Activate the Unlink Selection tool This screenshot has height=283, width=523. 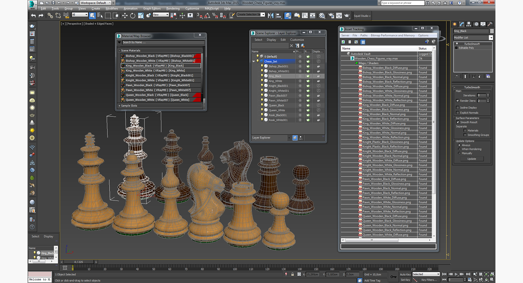click(x=58, y=16)
